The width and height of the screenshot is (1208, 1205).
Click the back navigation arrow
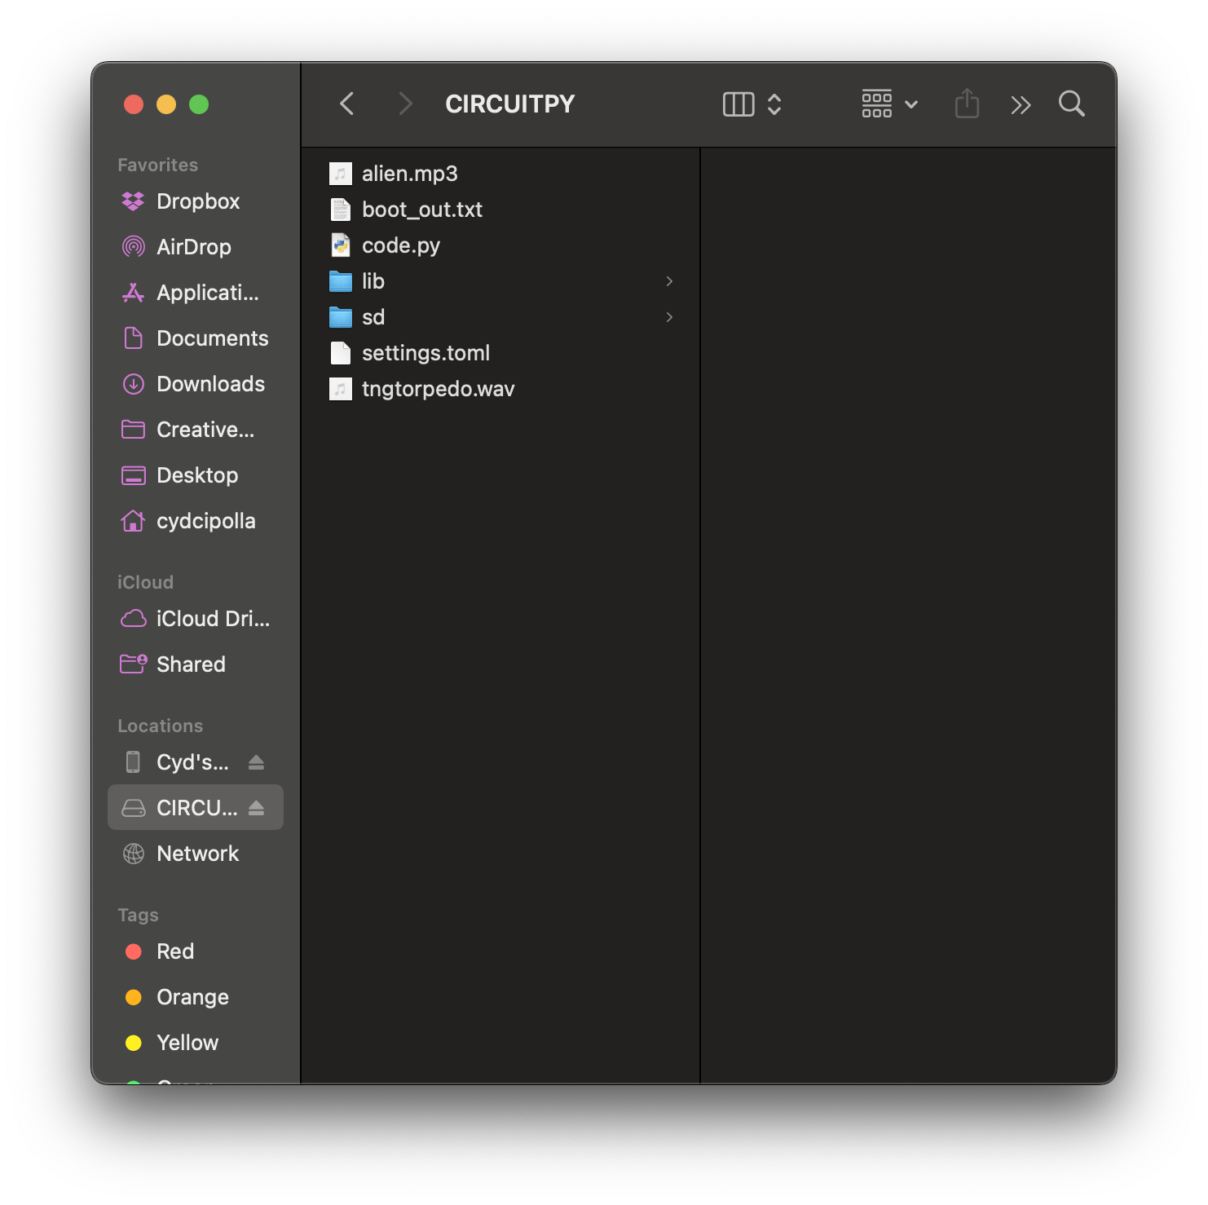(x=347, y=104)
